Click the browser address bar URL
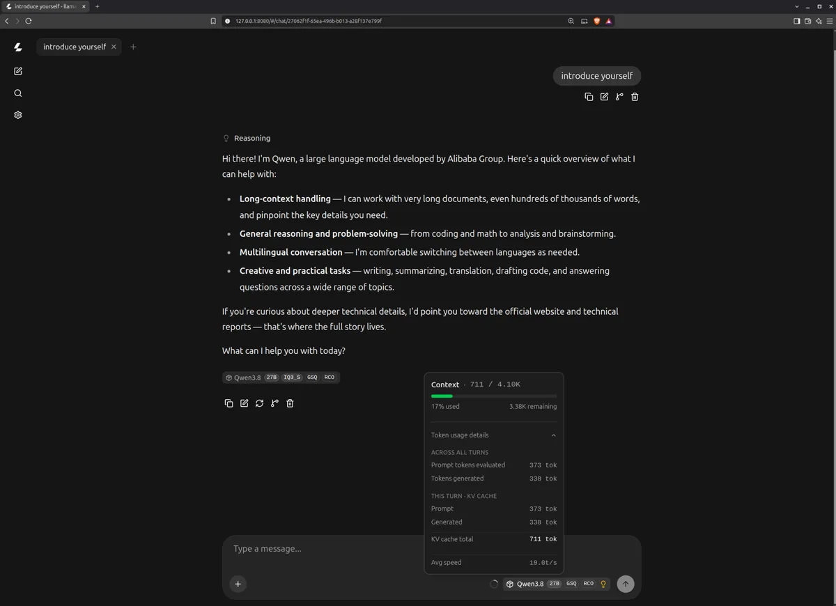 point(309,21)
